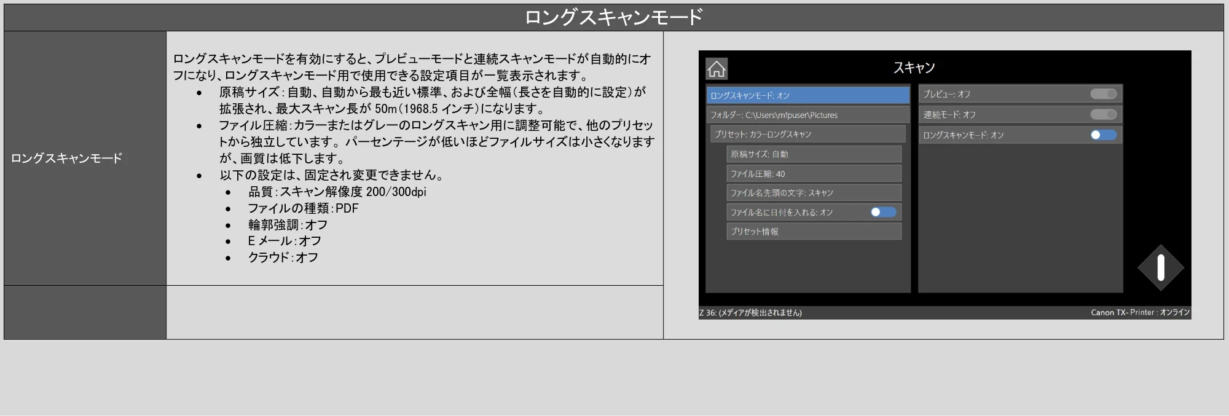This screenshot has height=416, width=1229.
Task: Click the ロングスキャンモード table header
Action: click(x=613, y=17)
